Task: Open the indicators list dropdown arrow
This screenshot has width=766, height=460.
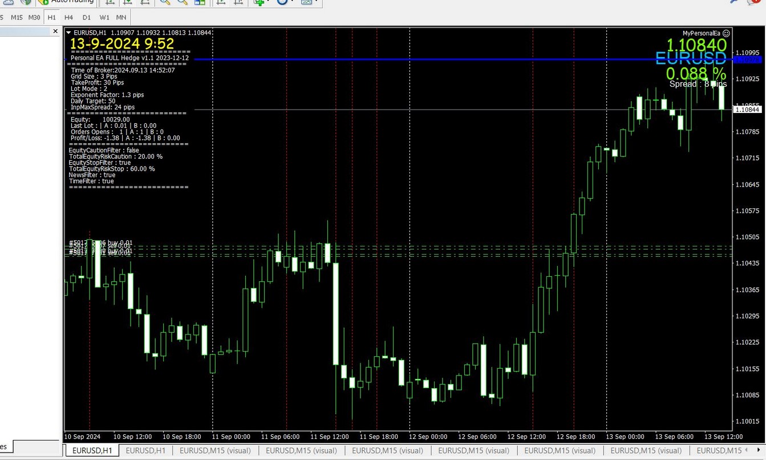Action: (x=269, y=2)
